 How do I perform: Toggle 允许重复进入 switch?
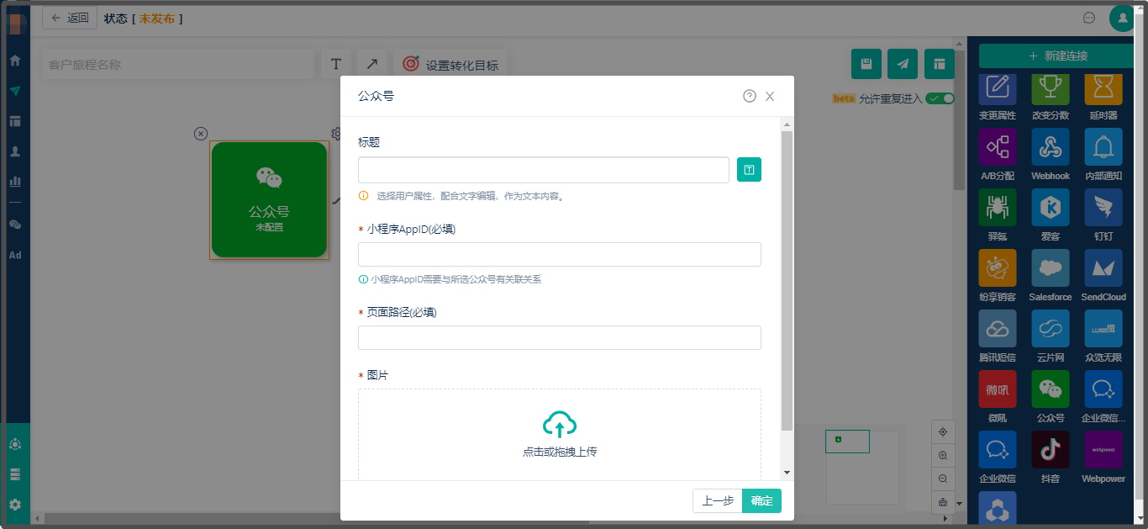(940, 98)
